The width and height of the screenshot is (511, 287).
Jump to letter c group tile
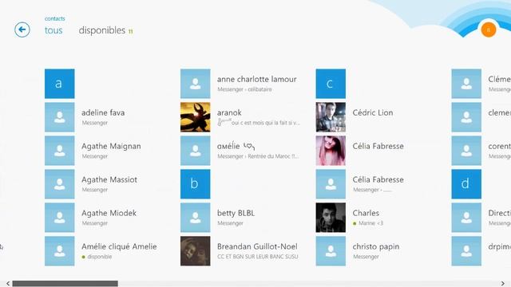331,84
